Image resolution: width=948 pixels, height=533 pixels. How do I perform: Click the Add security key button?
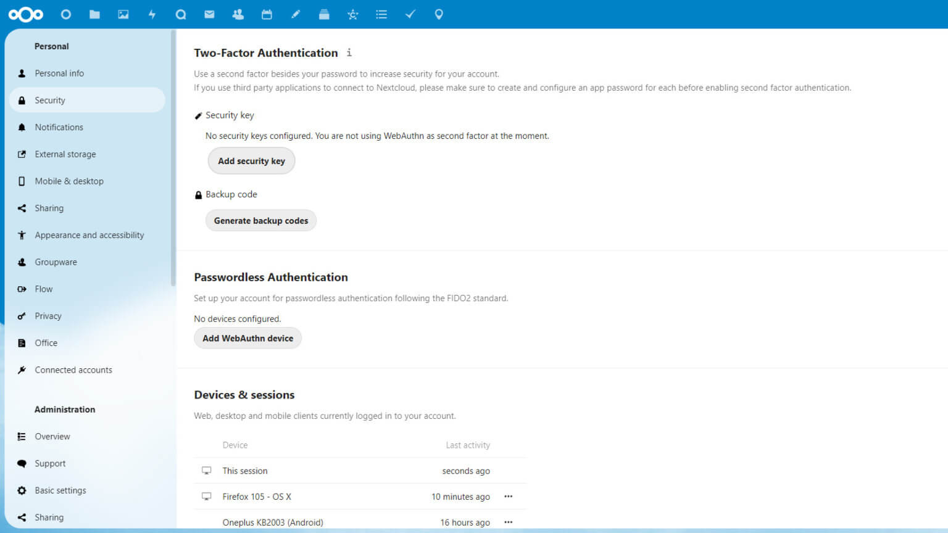tap(251, 160)
